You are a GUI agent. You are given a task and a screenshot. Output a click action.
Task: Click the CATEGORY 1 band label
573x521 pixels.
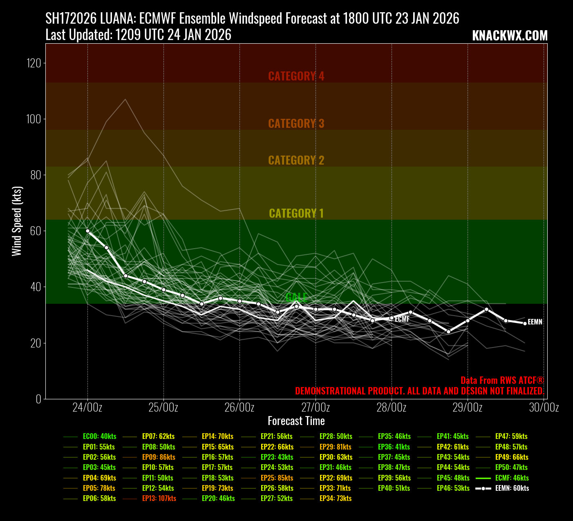[x=296, y=213]
